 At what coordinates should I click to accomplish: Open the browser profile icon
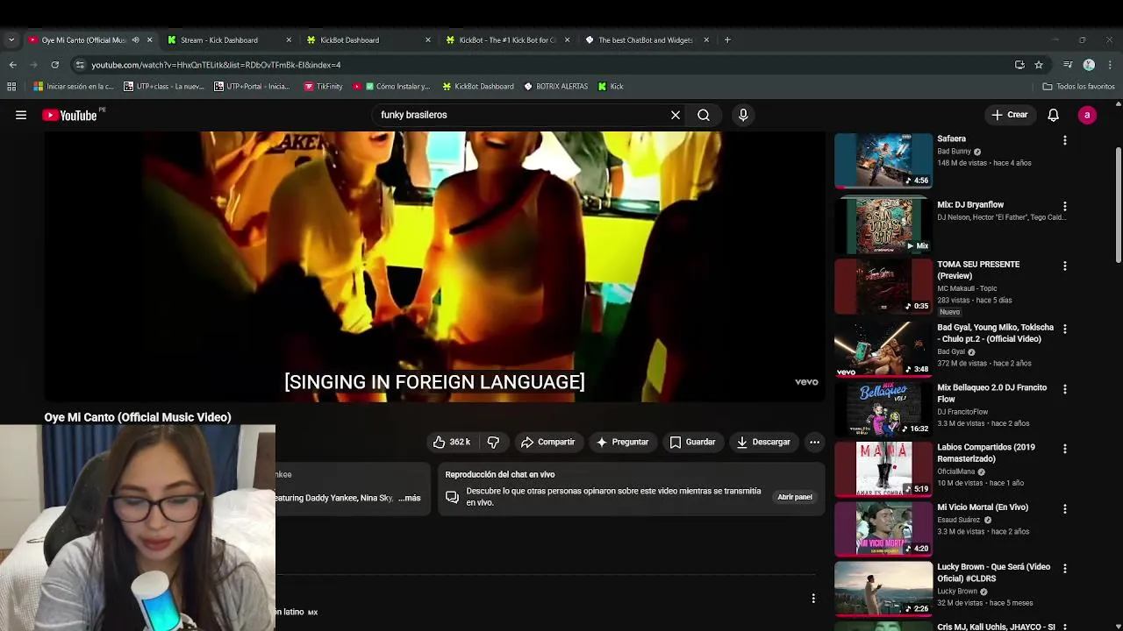coord(1089,65)
